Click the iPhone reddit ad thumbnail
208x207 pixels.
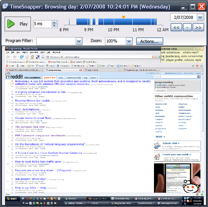(177, 178)
